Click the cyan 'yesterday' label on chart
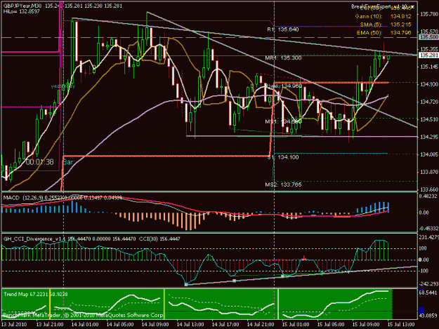Viewport: 439px width, 329px height. click(x=63, y=86)
